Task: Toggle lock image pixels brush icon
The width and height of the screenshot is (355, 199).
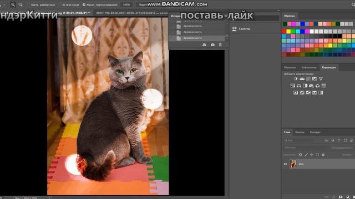Action: 306,155
